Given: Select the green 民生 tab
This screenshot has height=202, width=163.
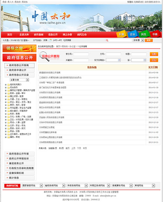Looking at the screenshot, I should coord(144,34).
